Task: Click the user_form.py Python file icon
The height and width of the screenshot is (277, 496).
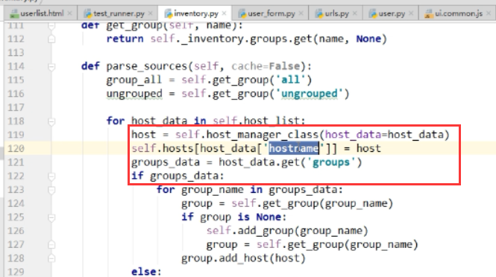Action: (242, 13)
